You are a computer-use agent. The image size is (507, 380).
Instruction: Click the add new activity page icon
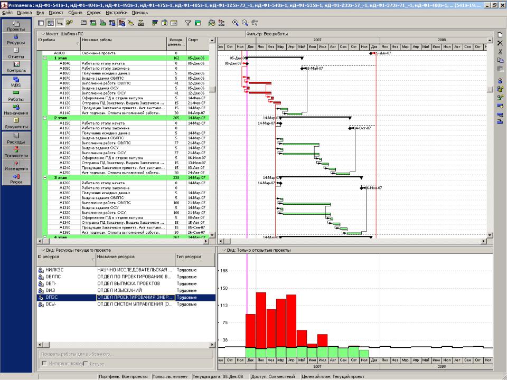point(500,35)
